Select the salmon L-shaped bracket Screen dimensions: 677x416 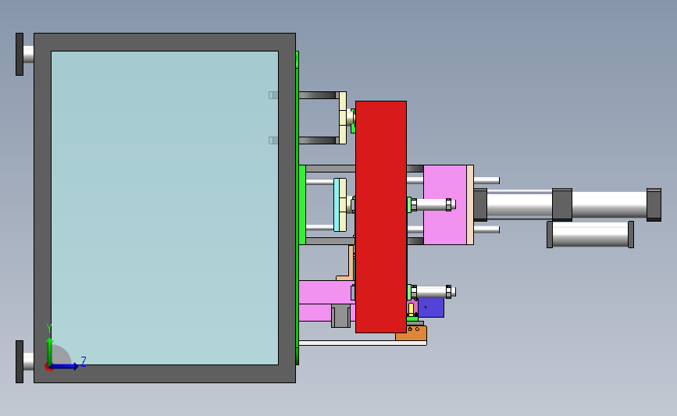click(x=351, y=262)
